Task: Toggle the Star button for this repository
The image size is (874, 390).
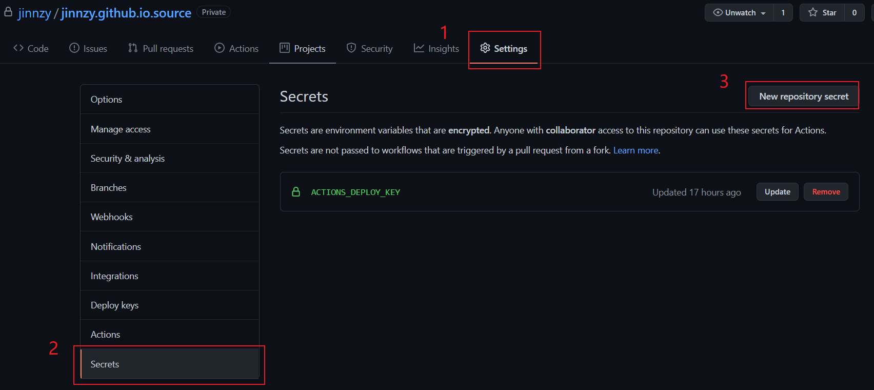Action: click(822, 13)
